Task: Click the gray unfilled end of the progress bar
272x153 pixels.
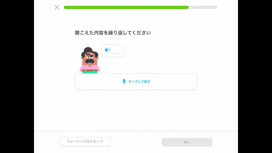Action: (203, 7)
